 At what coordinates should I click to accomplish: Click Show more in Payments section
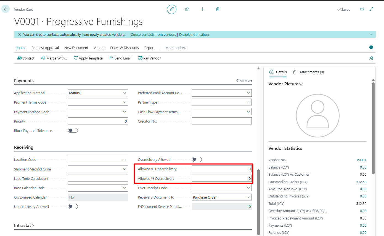click(244, 80)
